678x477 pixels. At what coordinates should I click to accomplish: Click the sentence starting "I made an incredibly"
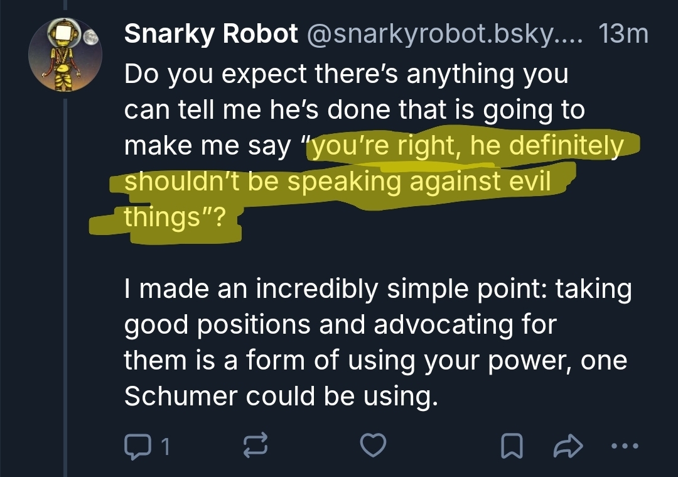[x=377, y=289]
